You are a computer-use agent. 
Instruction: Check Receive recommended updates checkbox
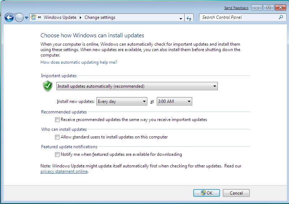coord(57,120)
